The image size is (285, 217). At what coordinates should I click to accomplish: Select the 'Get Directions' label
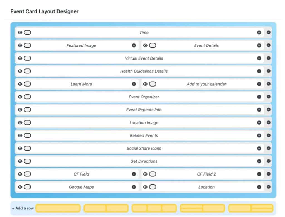(144, 161)
